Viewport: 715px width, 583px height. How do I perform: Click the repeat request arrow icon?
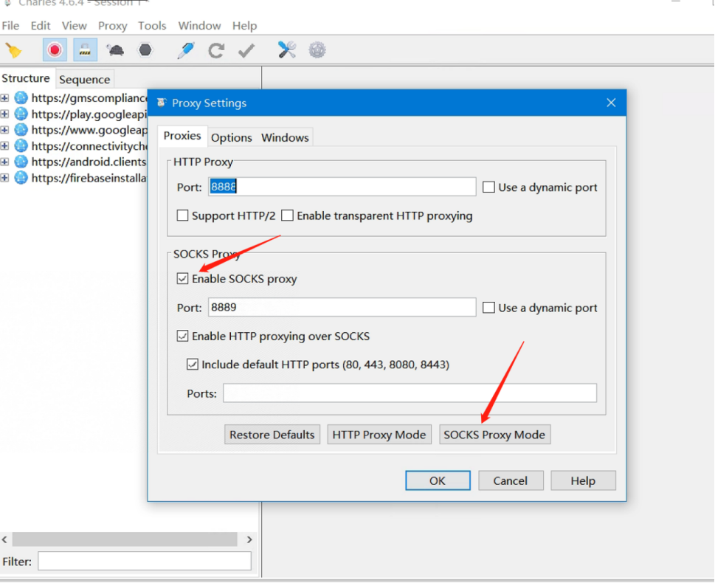pyautogui.click(x=216, y=50)
